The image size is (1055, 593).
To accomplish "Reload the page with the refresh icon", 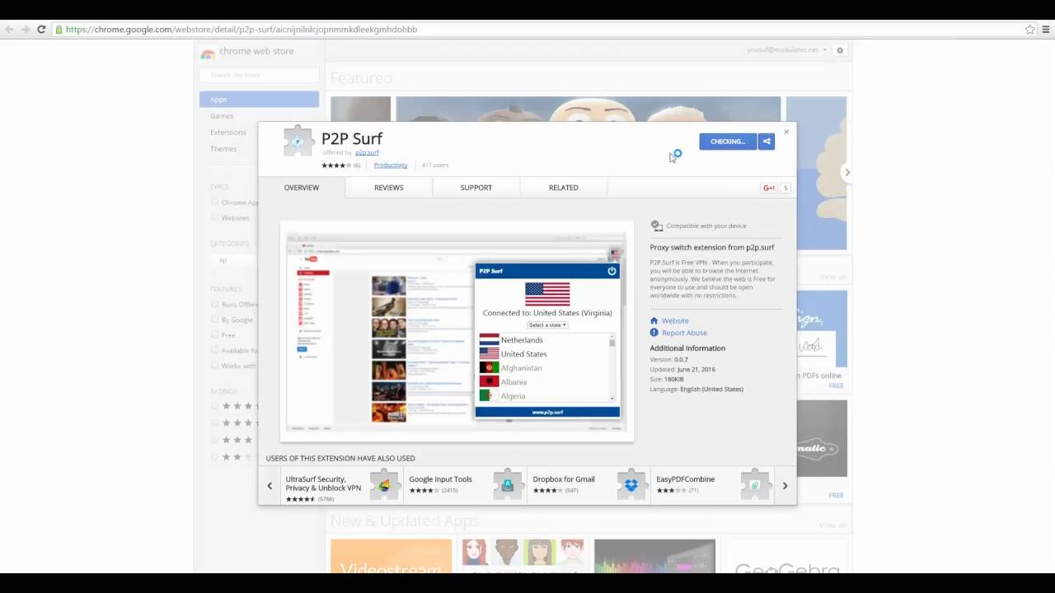I will pos(41,29).
